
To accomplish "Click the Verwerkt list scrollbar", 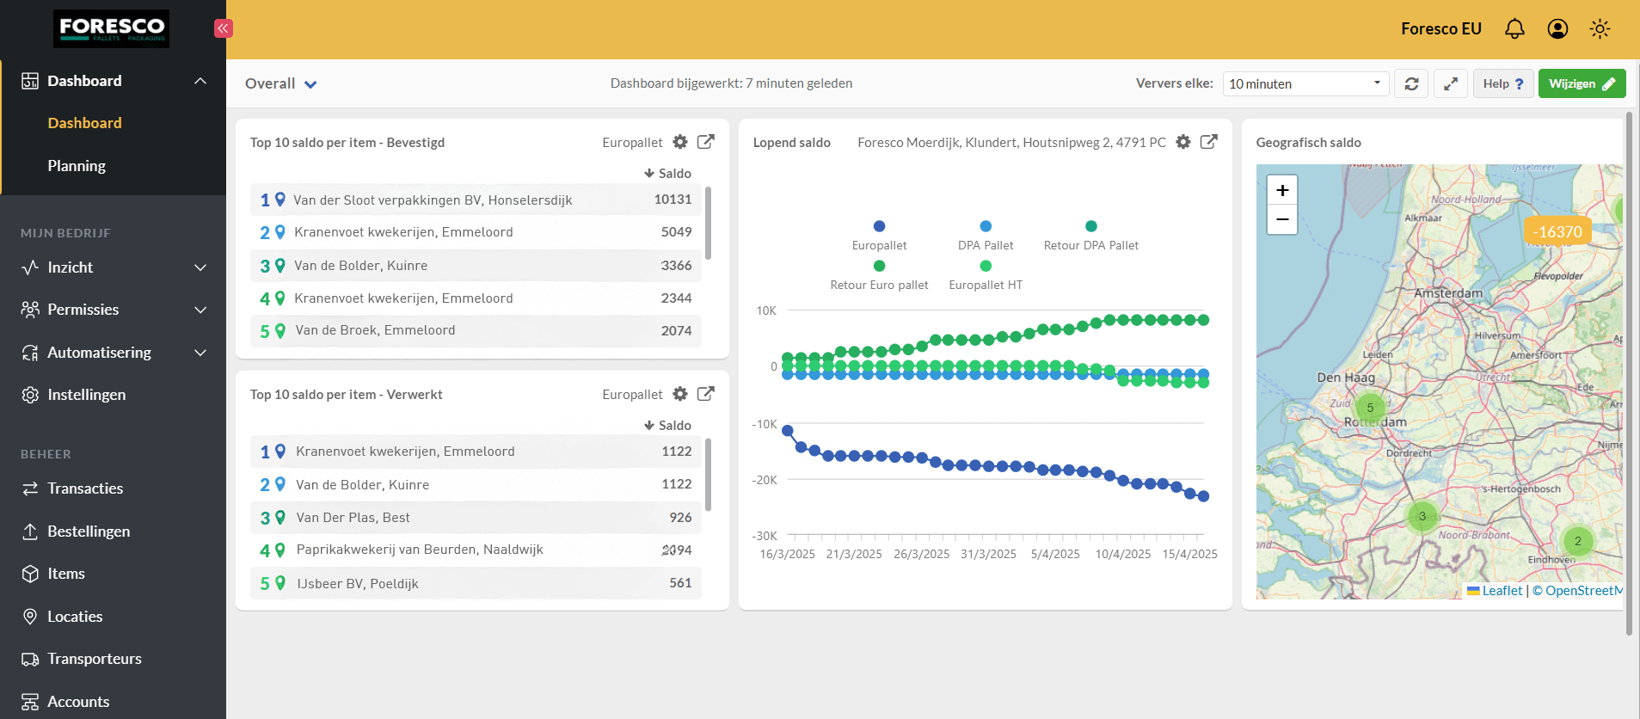I will tap(708, 475).
